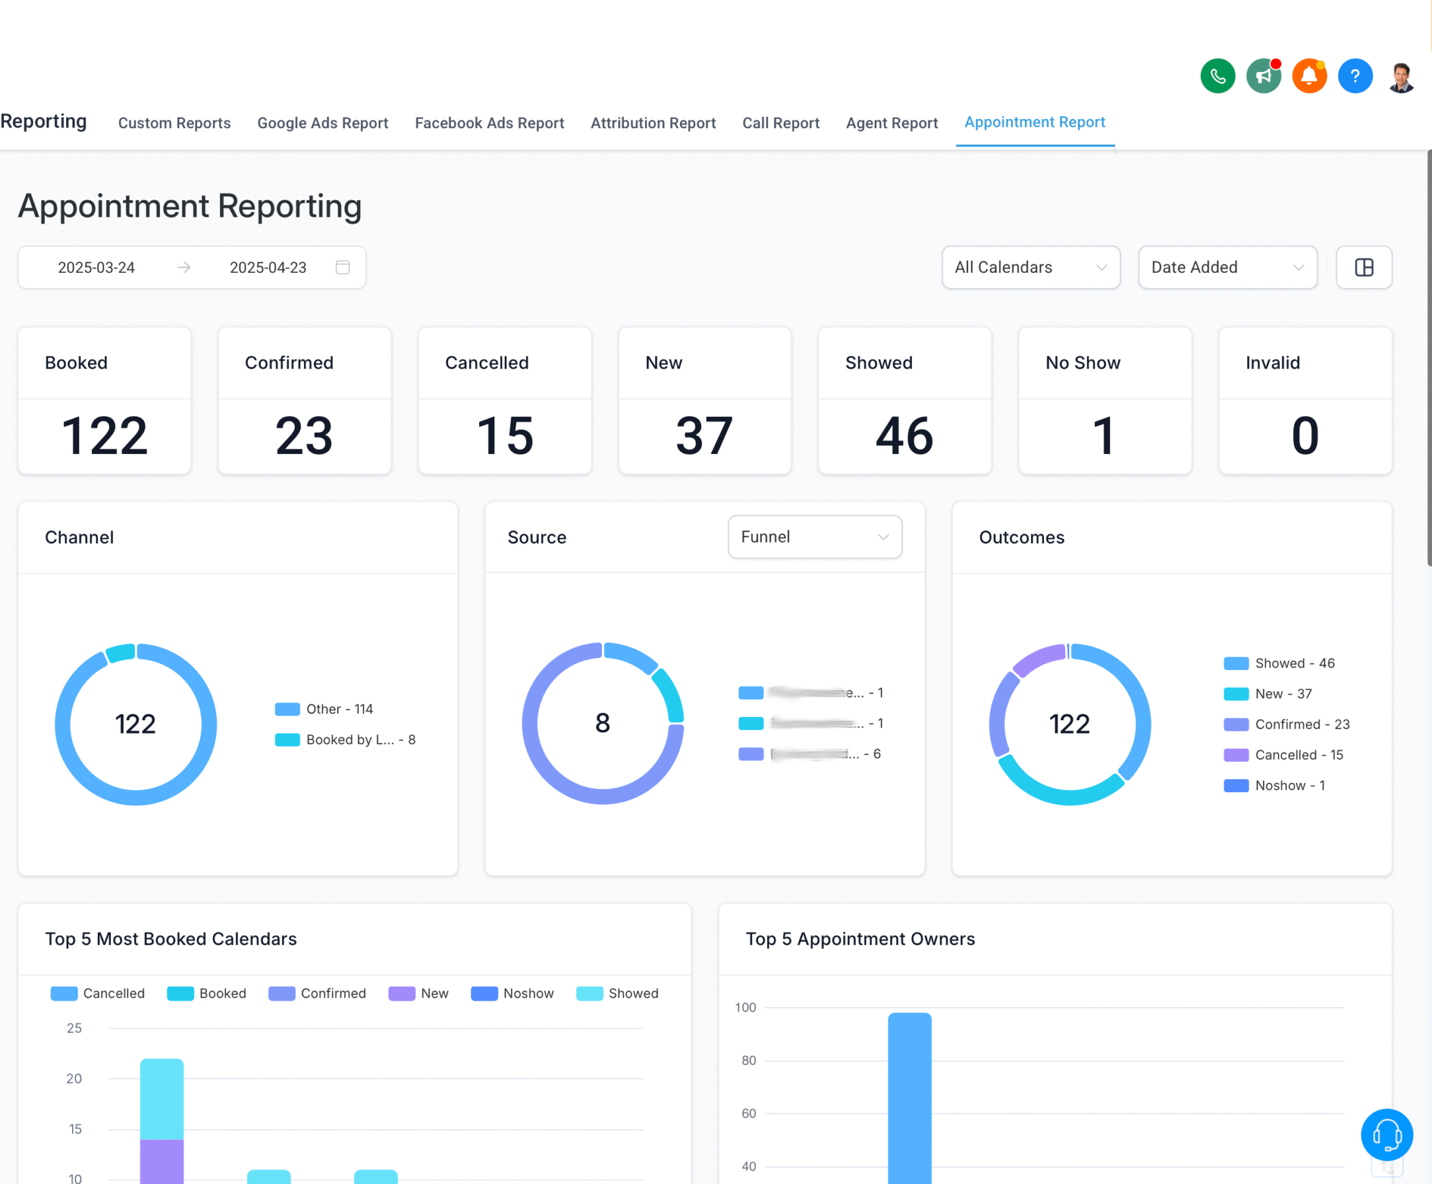Expand the All Calendars dropdown
The height and width of the screenshot is (1184, 1432).
point(1030,267)
